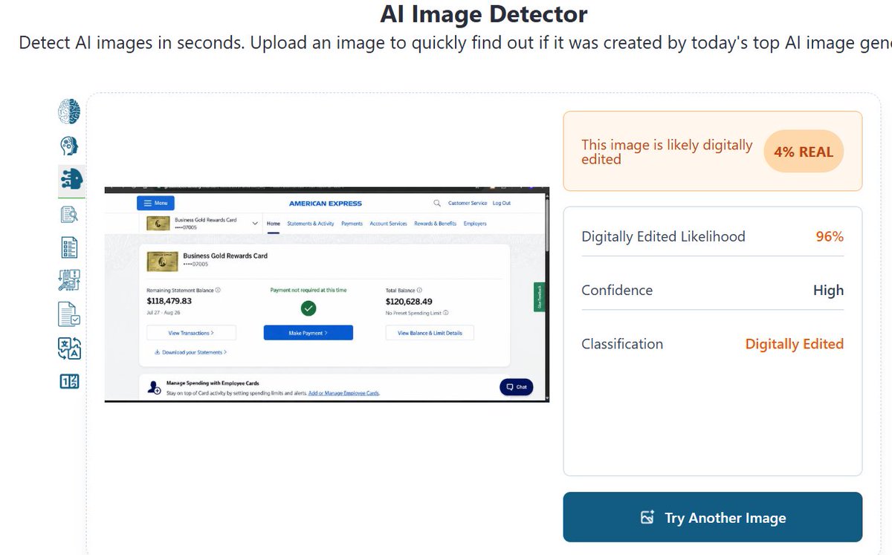Select the Statements & Activity tab

coord(311,224)
